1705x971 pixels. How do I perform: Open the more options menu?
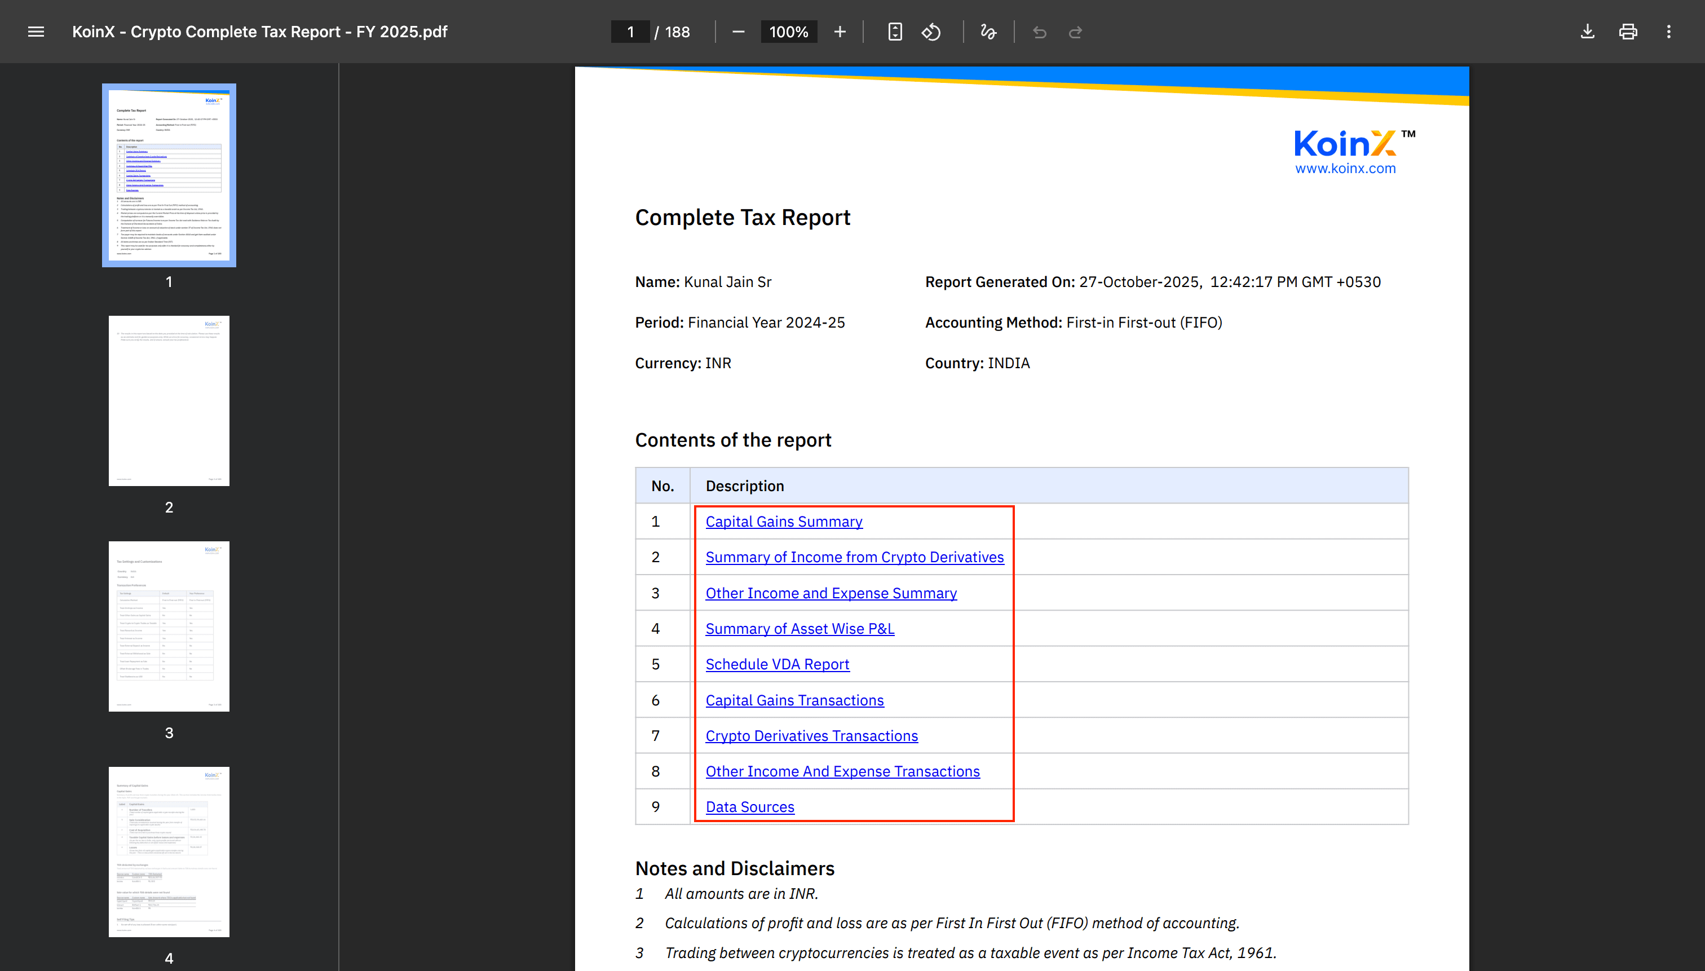(x=1669, y=32)
